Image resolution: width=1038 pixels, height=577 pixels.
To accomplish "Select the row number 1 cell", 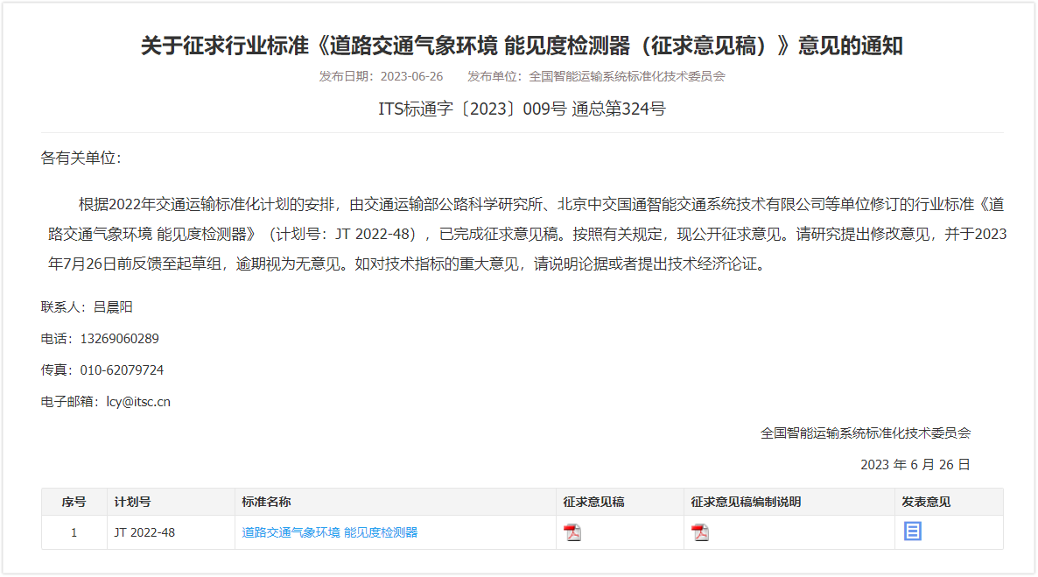I will tap(74, 532).
